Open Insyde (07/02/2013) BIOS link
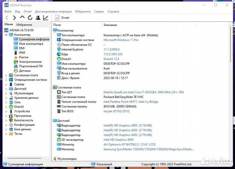 click(116, 111)
